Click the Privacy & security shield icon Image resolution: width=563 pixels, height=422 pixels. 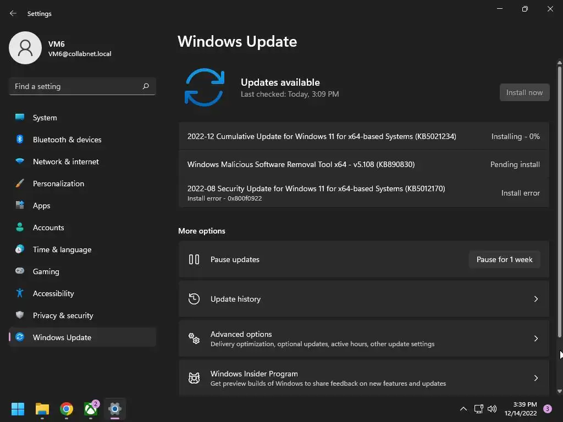20,315
